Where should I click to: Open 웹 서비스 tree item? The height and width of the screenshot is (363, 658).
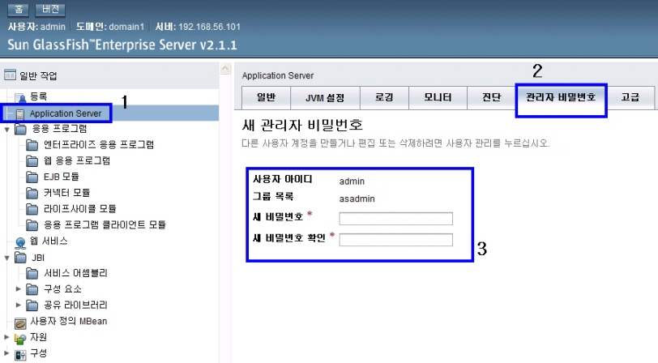click(49, 241)
